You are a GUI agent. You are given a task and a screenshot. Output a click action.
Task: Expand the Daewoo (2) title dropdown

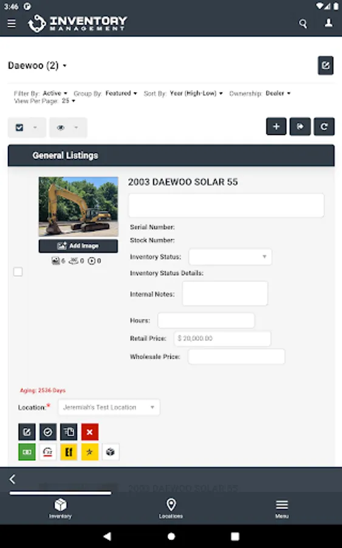[37, 66]
